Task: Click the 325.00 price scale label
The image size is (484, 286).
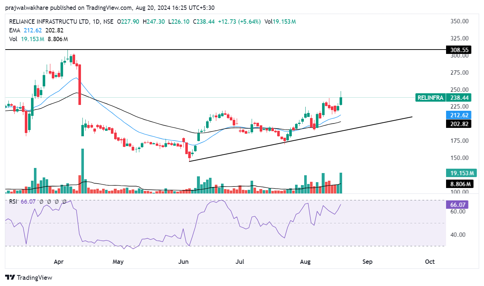Action: coord(459,38)
